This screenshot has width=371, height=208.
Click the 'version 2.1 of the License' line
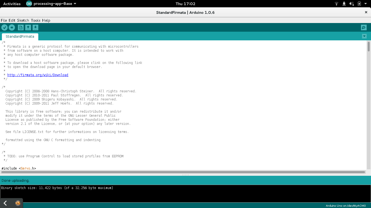tap(68, 124)
